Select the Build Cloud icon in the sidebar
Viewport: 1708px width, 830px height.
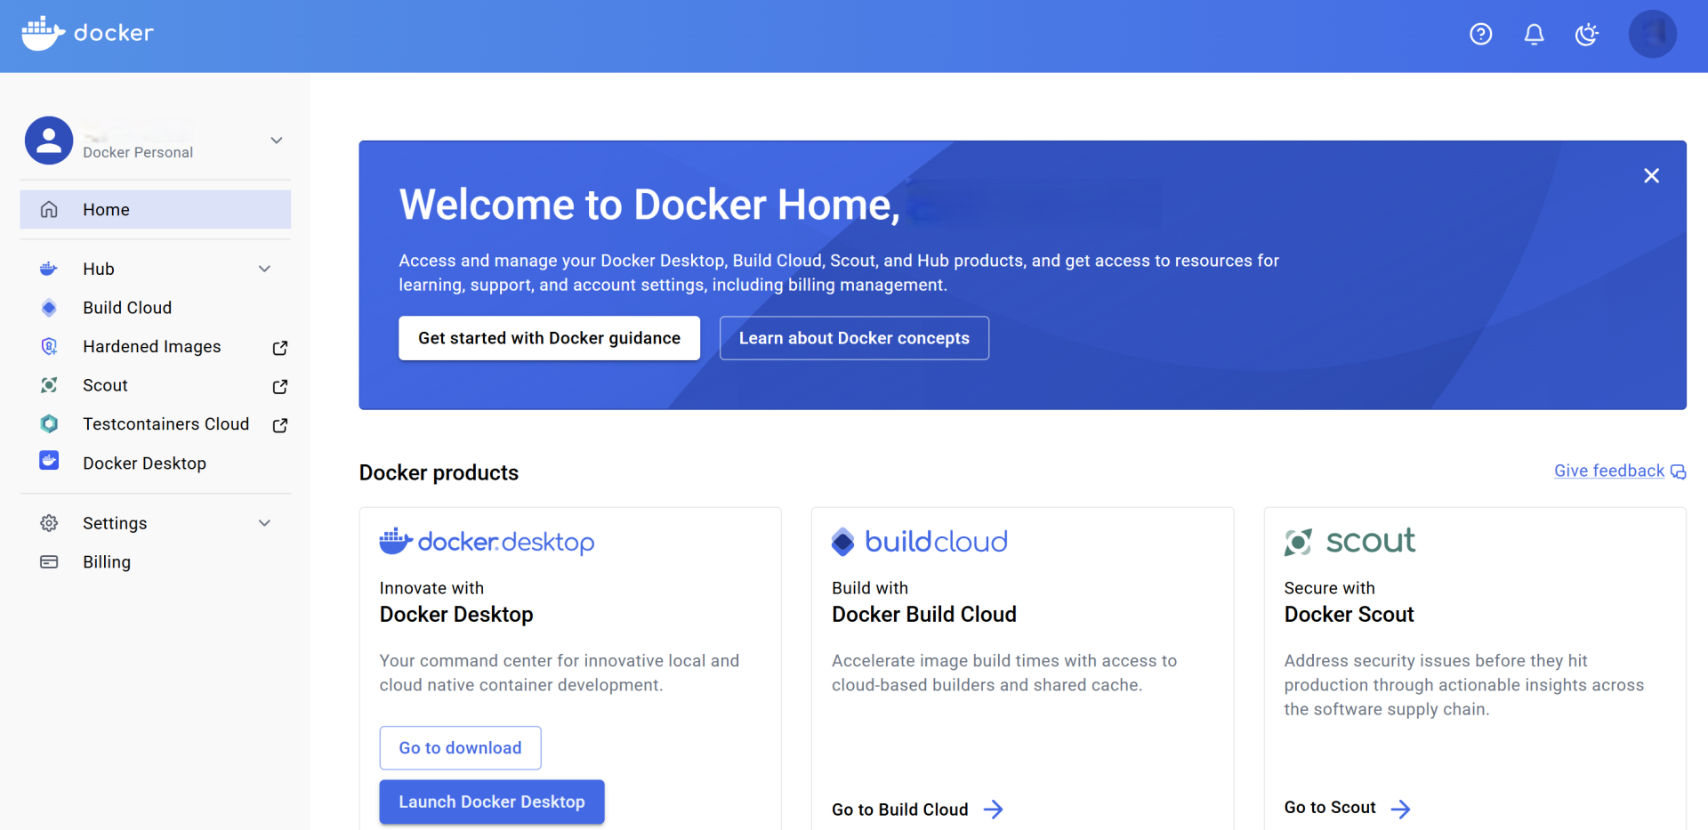pyautogui.click(x=49, y=307)
